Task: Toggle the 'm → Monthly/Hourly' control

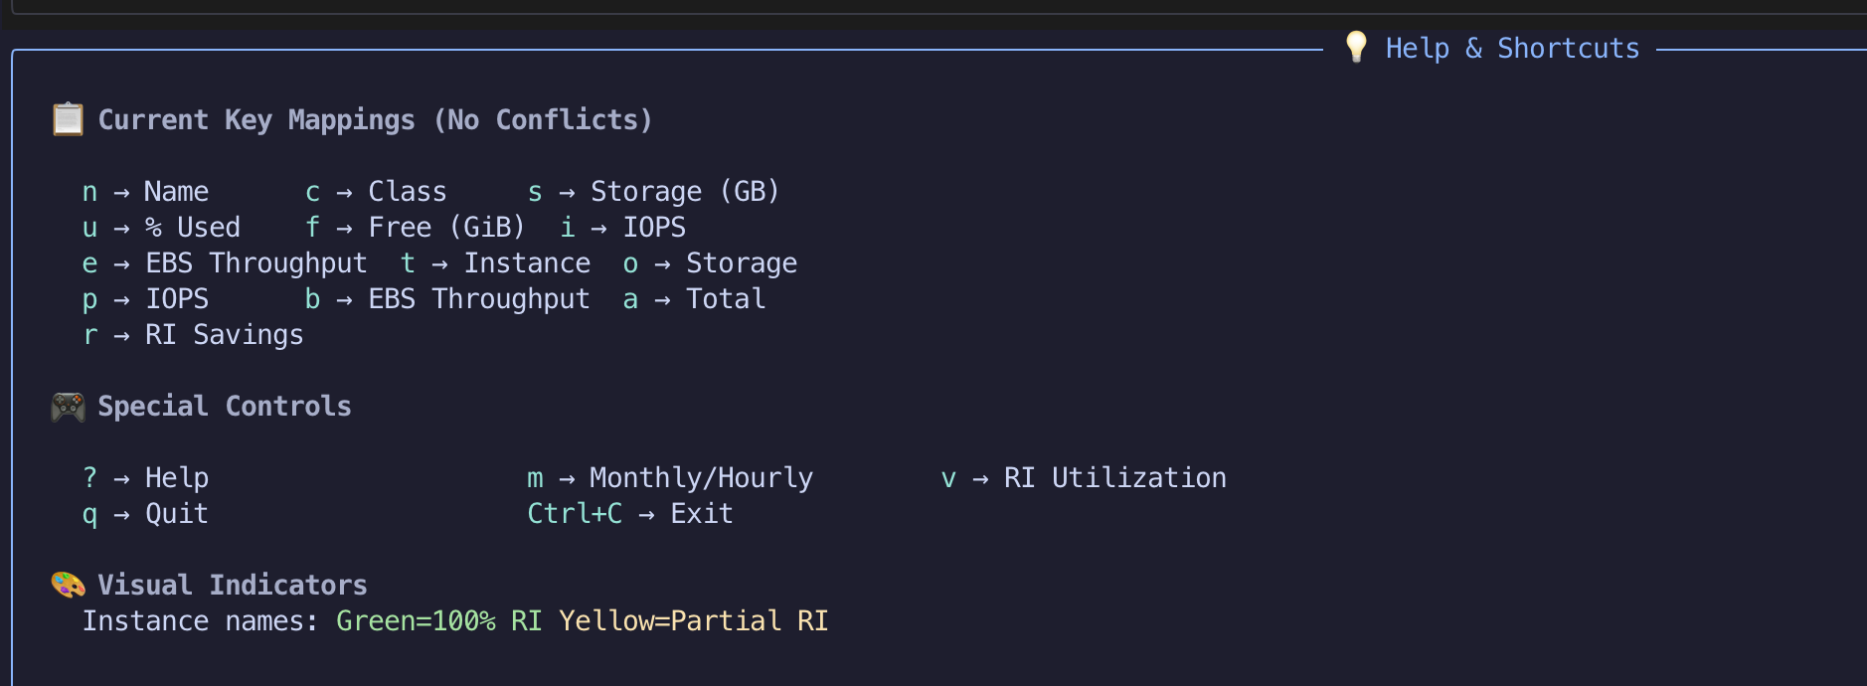Action: pos(669,478)
